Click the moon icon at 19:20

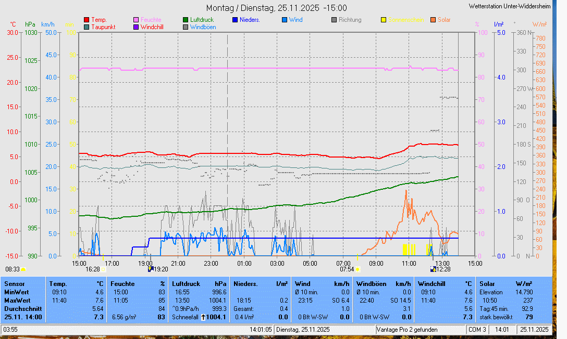point(151,269)
